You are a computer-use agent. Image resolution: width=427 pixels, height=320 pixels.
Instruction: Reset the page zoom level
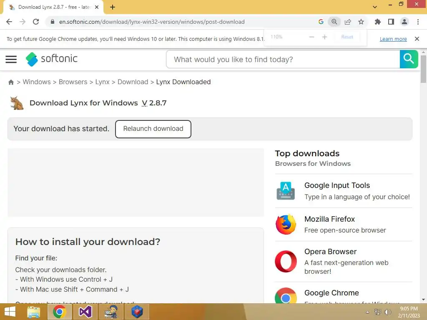[x=347, y=37]
